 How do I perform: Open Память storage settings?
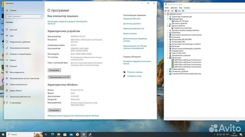(13, 60)
